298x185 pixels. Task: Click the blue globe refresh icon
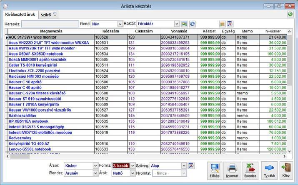pos(192,24)
